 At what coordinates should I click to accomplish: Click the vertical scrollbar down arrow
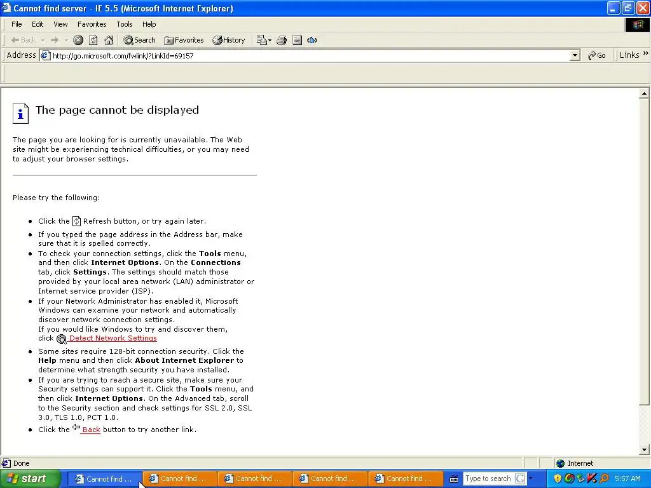click(x=644, y=449)
